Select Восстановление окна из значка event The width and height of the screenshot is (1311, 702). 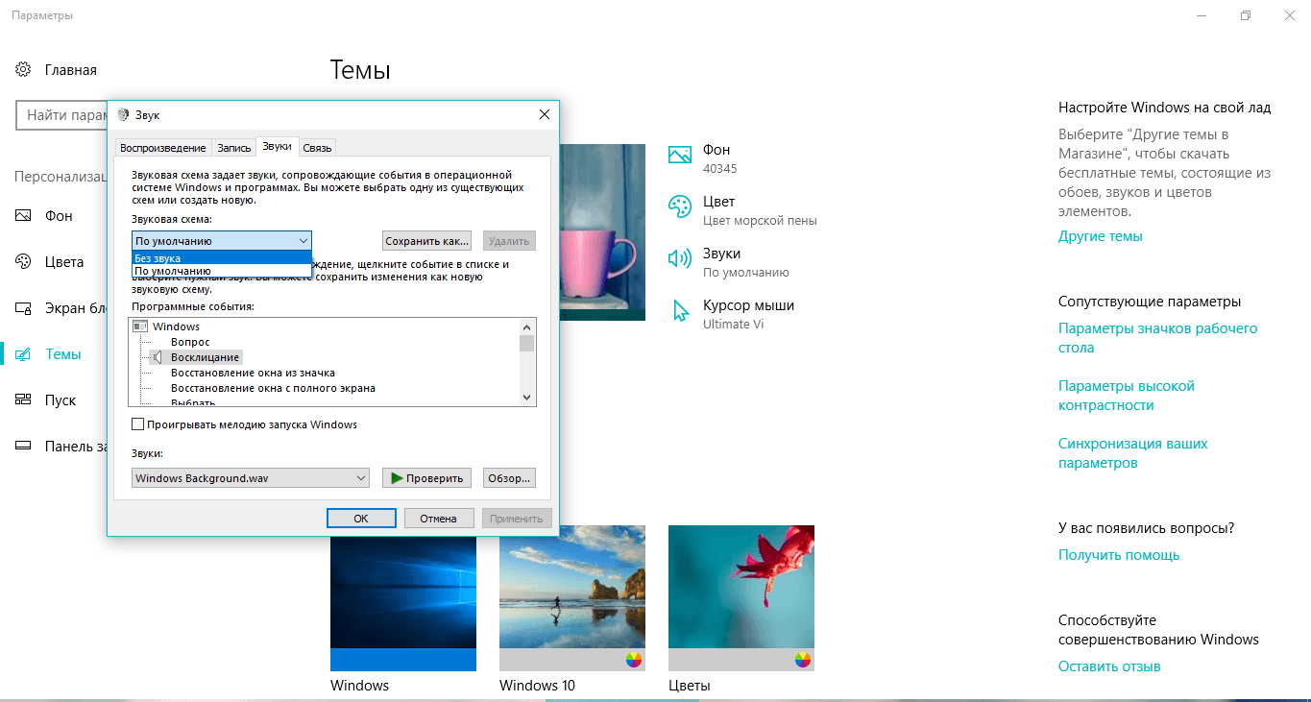[253, 373]
